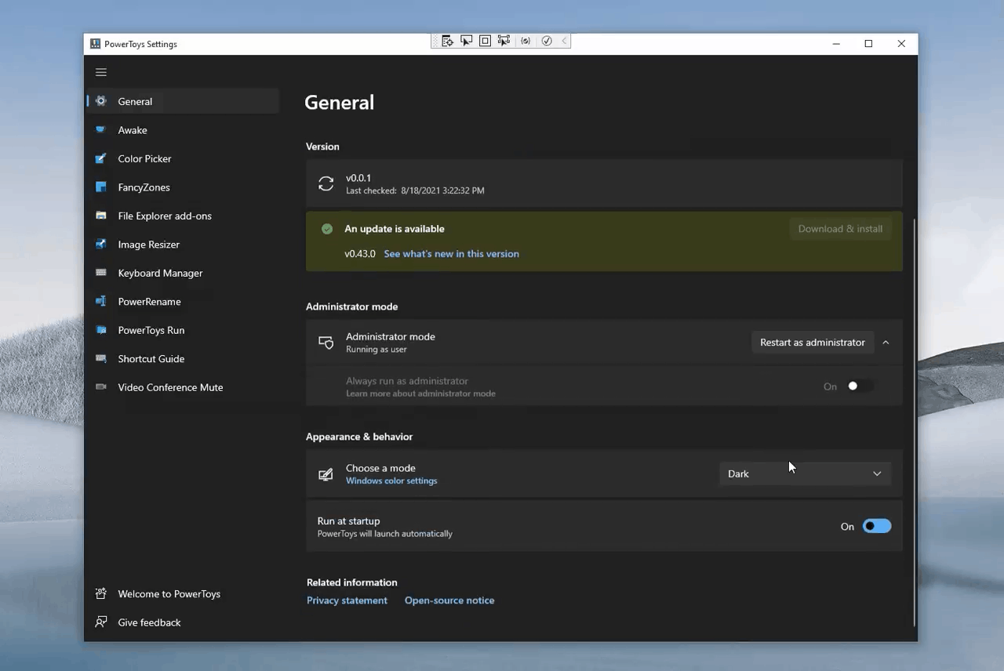Click the 'Related information' heading
The height and width of the screenshot is (671, 1004).
coord(352,582)
